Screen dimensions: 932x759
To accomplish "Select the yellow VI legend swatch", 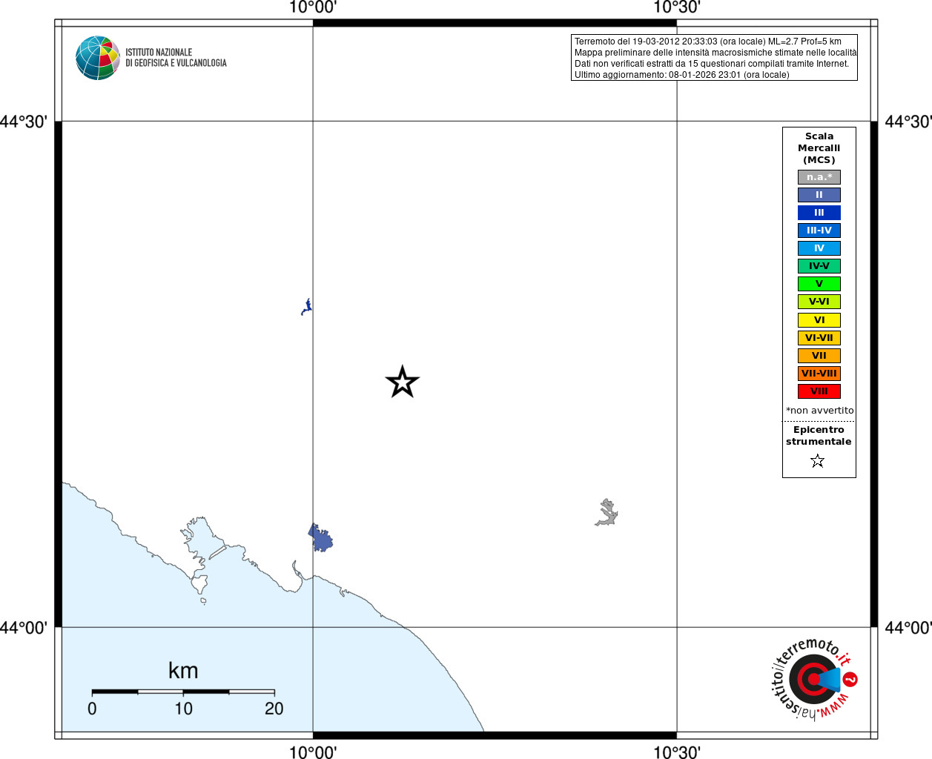I will pos(819,320).
